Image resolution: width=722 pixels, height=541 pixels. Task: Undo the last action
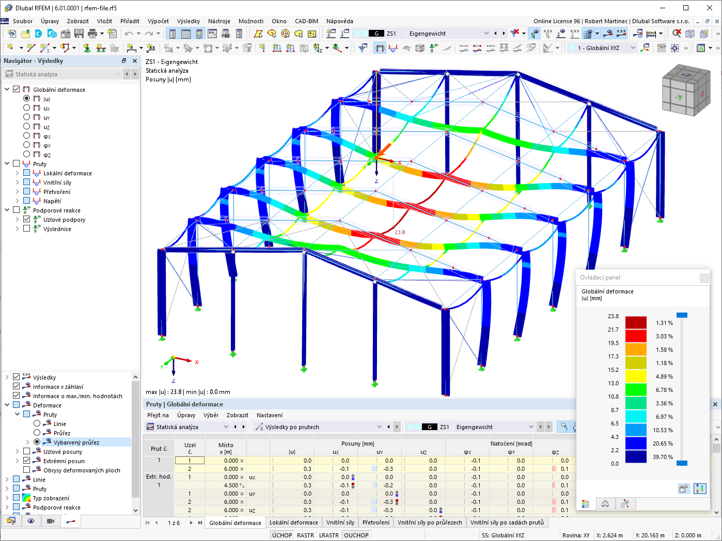click(129, 34)
